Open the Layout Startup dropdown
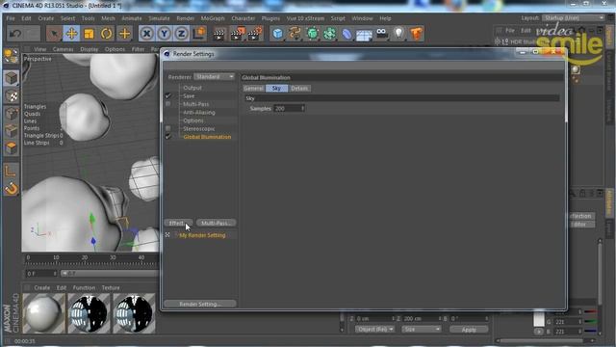The image size is (616, 347). [574, 18]
